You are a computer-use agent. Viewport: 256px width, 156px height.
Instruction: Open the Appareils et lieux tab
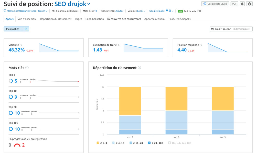pyautogui.click(x=155, y=19)
